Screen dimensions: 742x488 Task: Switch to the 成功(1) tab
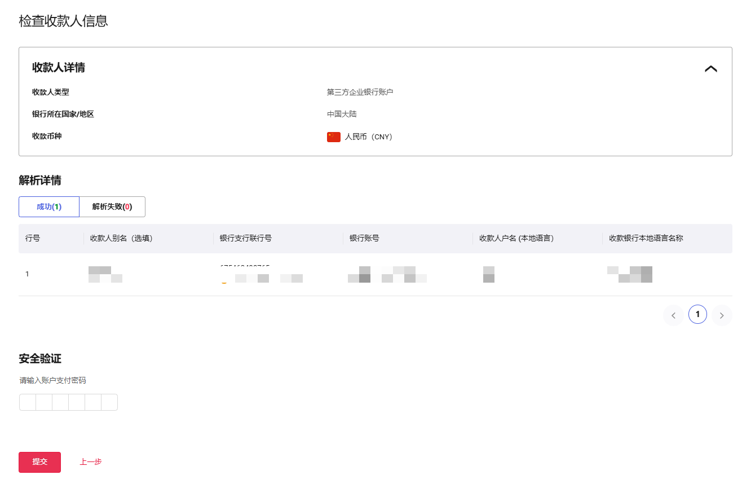click(49, 207)
